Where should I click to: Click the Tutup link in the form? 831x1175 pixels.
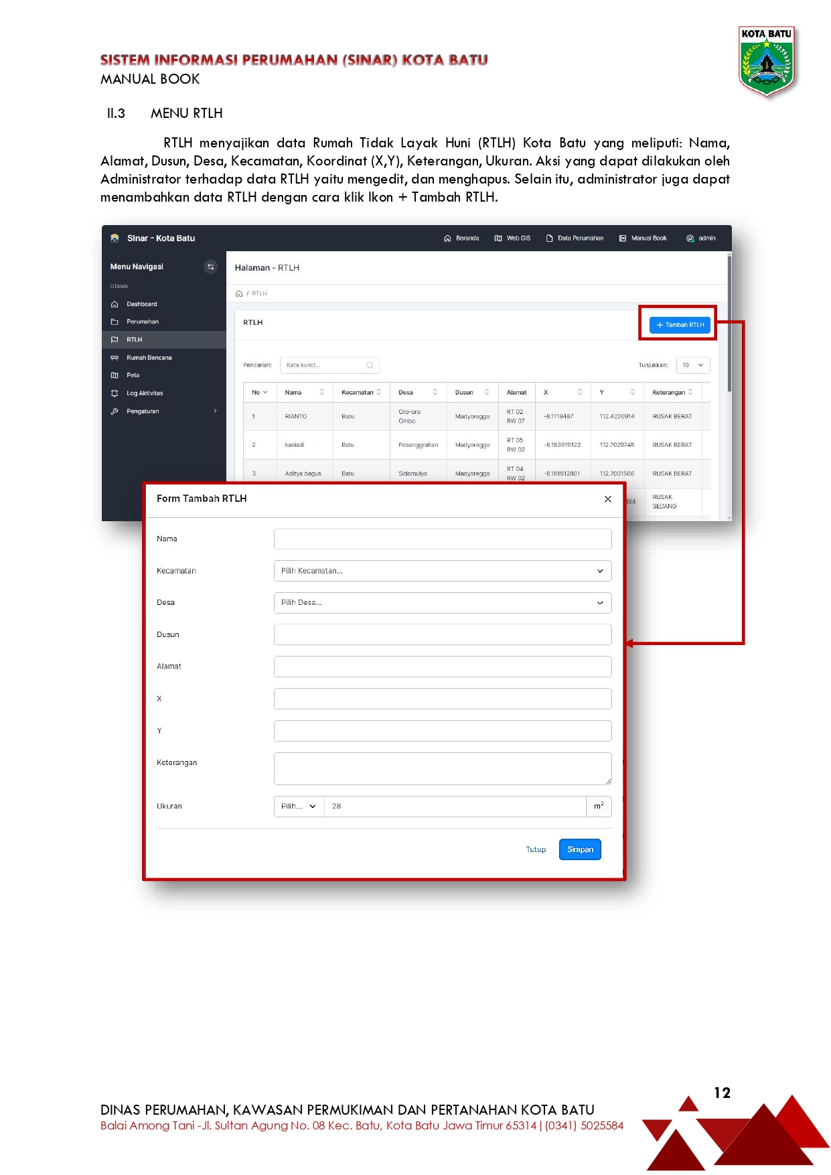click(x=536, y=849)
